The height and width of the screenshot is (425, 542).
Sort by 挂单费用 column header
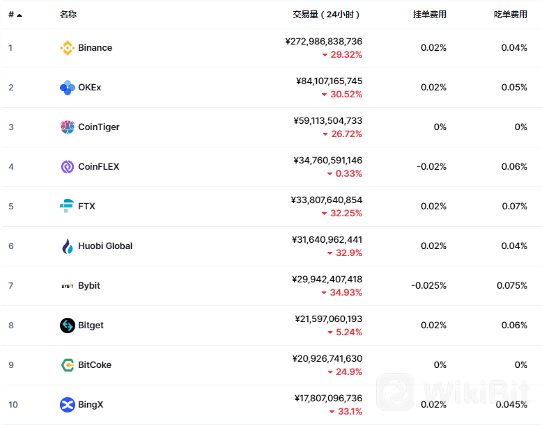[430, 15]
